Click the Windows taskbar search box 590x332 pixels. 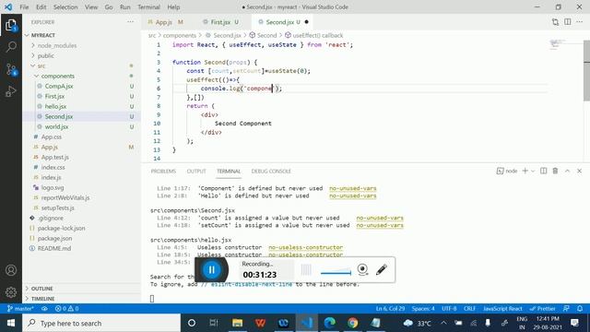[101, 323]
